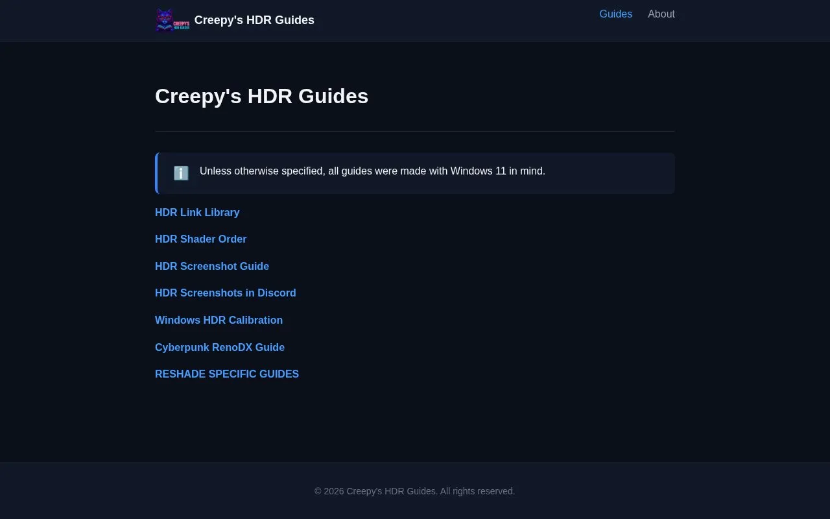830x519 pixels.
Task: Click the Creepy's HDR Guides cat logo
Action: [172, 20]
